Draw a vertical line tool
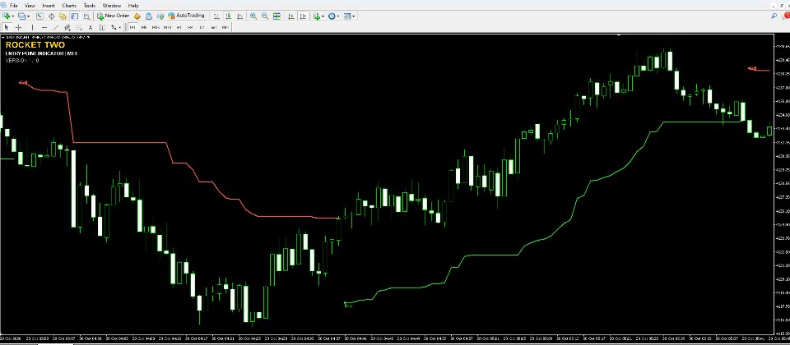The height and width of the screenshot is (345, 790). [32, 27]
